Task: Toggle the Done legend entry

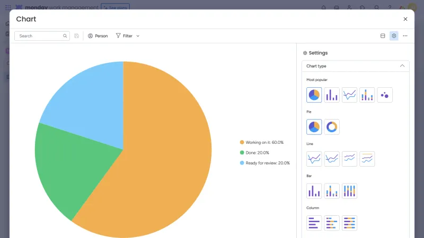Action: 254,153
